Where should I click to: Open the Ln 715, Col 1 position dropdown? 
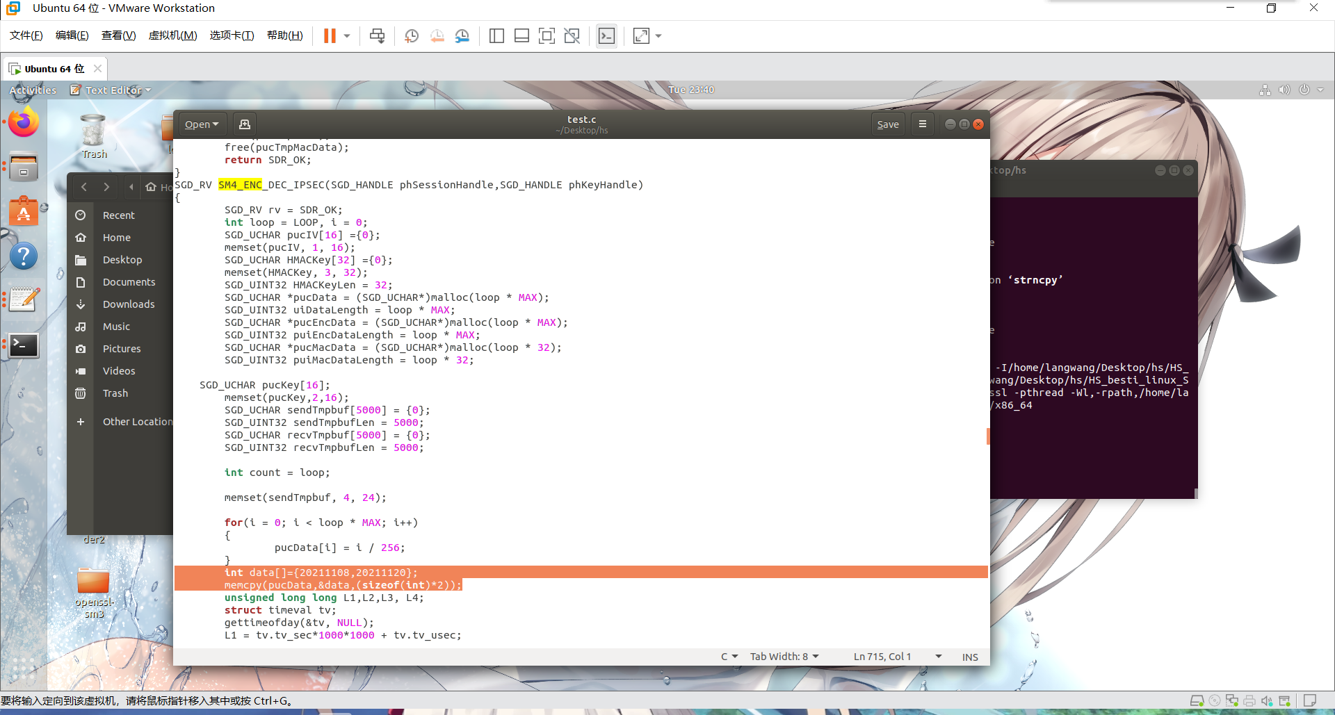click(898, 657)
